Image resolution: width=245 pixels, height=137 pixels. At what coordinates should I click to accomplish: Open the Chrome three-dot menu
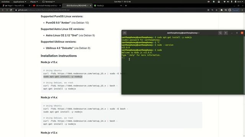point(242,10)
